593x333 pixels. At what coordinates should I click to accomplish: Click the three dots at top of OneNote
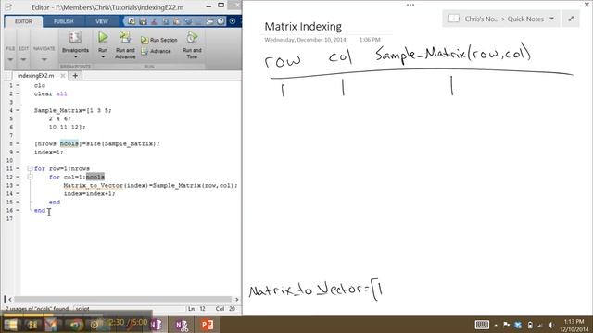(x=410, y=5)
